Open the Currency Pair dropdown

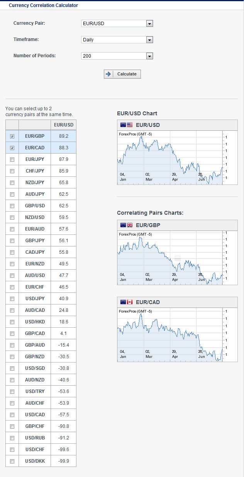coord(149,24)
